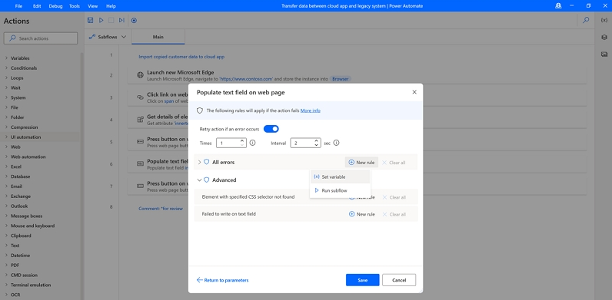The image size is (612, 300).
Task: Open the Subflows dropdown
Action: click(x=108, y=37)
